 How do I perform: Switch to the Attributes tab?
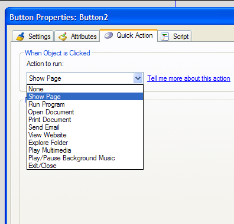coord(77,36)
